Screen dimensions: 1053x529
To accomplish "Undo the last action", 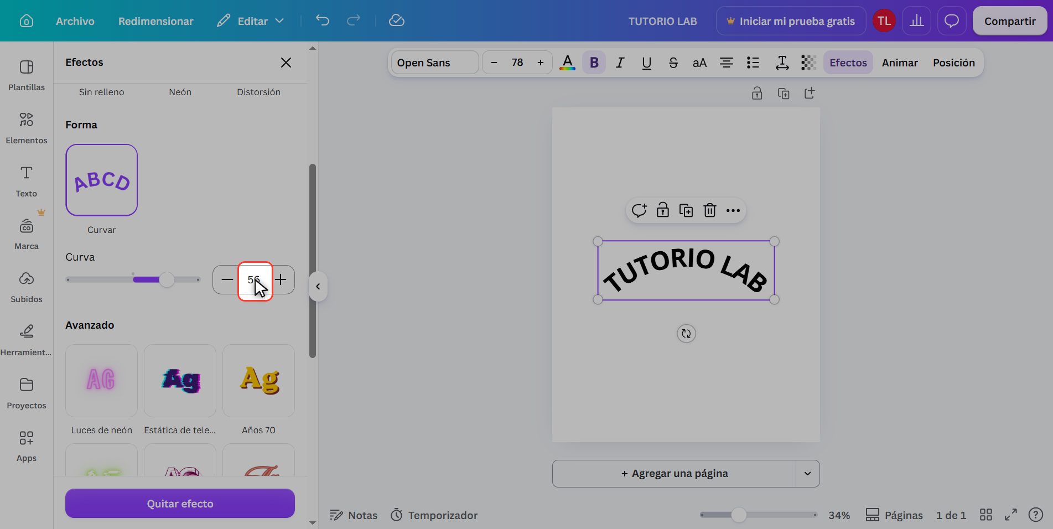I will [x=323, y=20].
